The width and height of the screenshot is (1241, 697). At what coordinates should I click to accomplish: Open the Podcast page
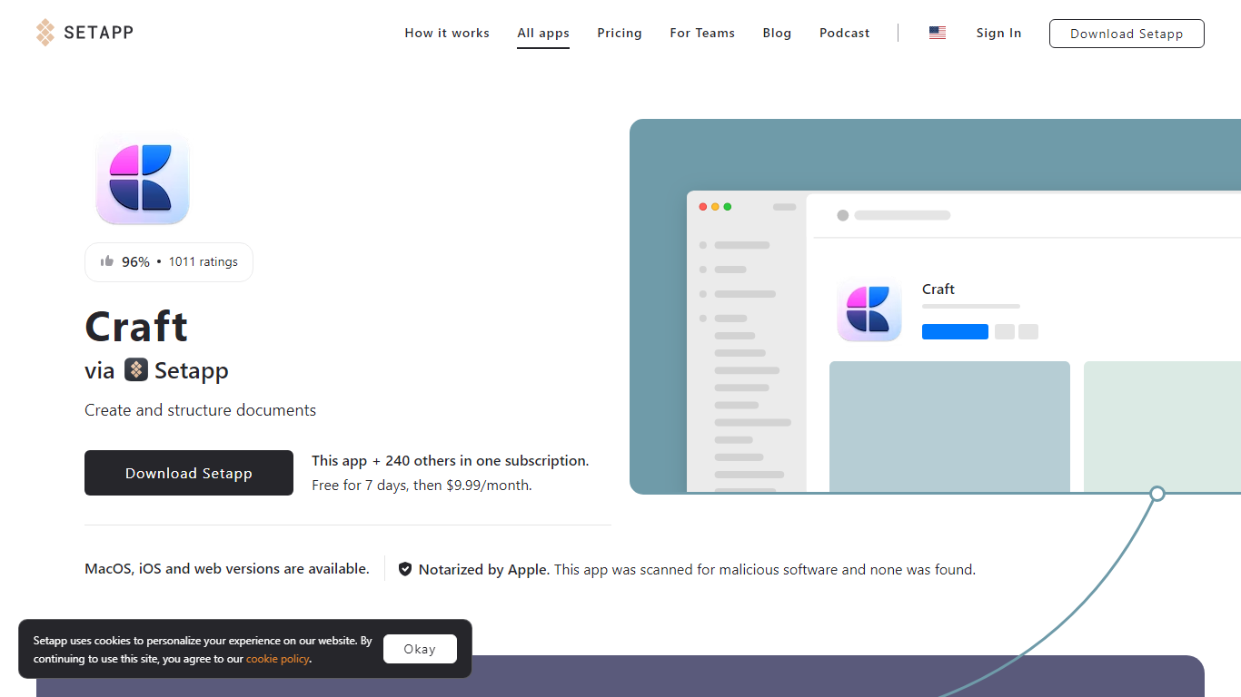(844, 33)
